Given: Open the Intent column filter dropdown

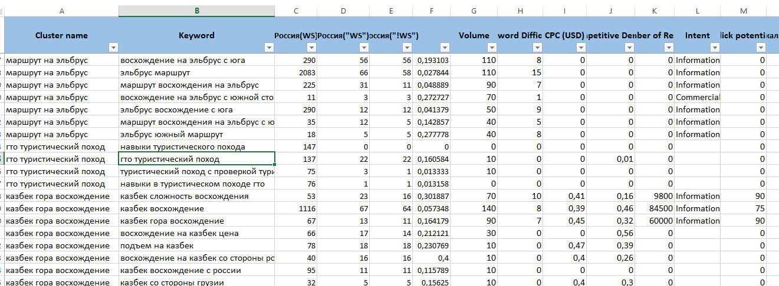Looking at the screenshot, I should [715, 48].
